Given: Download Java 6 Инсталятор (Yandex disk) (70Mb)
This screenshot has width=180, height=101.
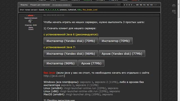Looking at the screenshot, I should coord(71,41).
